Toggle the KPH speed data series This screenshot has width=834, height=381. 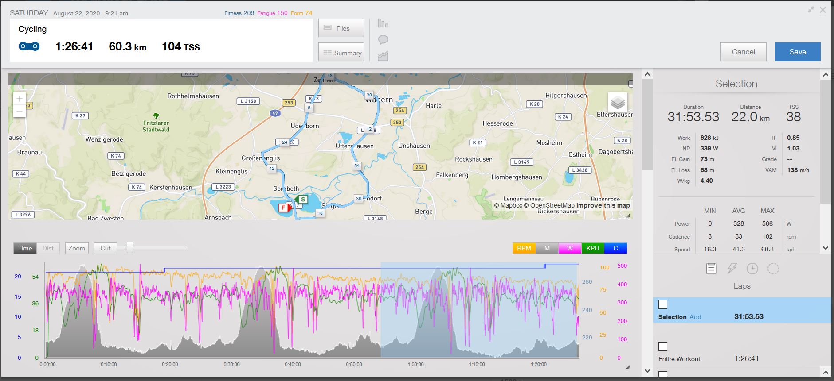592,248
